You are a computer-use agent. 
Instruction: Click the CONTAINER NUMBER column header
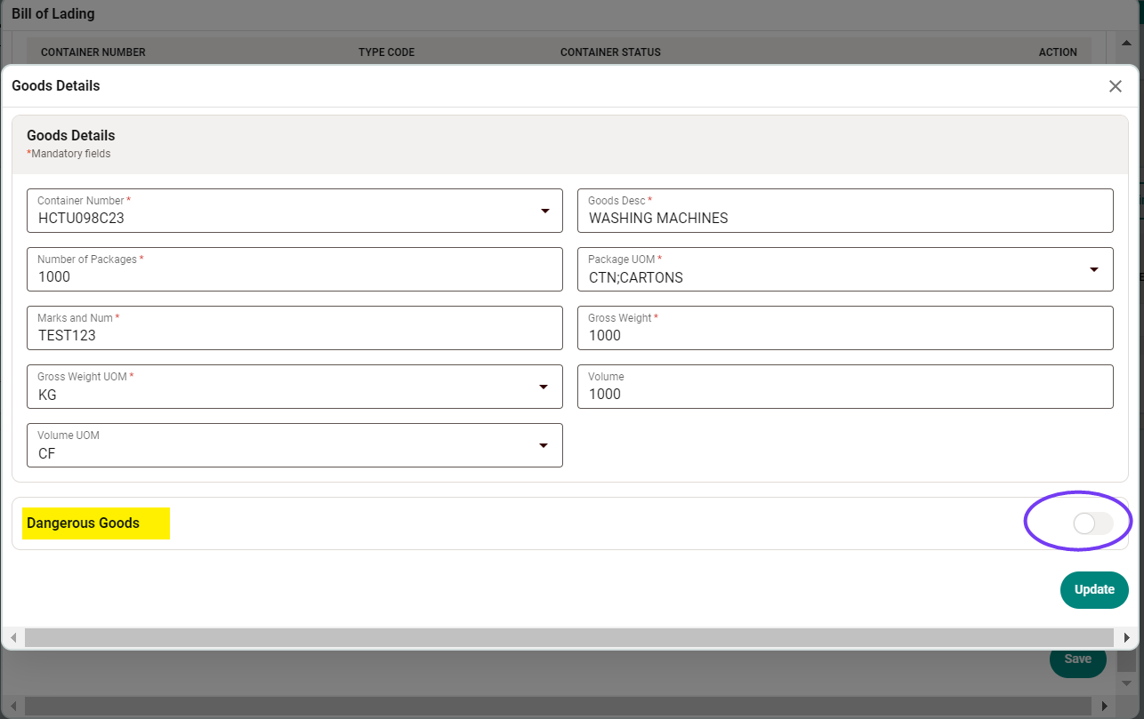pos(93,52)
